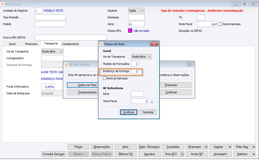Click the magenta Status NFe color indicator
Image resolution: width=259 pixels, height=160 pixels.
coord(130,31)
